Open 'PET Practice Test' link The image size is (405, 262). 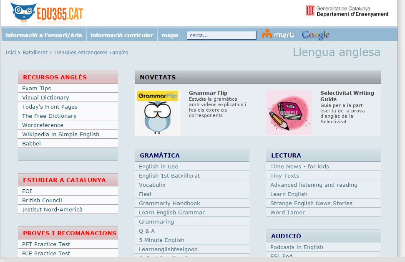(x=46, y=244)
